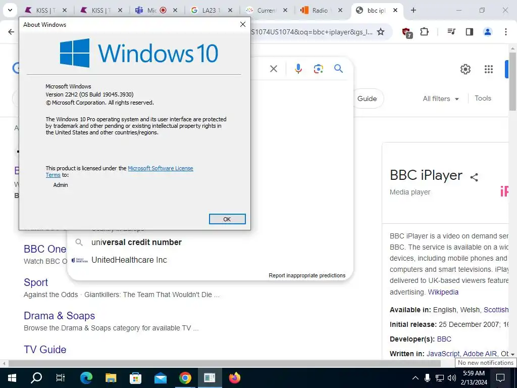The height and width of the screenshot is (388, 517).
Task: Select universal credit number suggestion
Action: coord(210,242)
